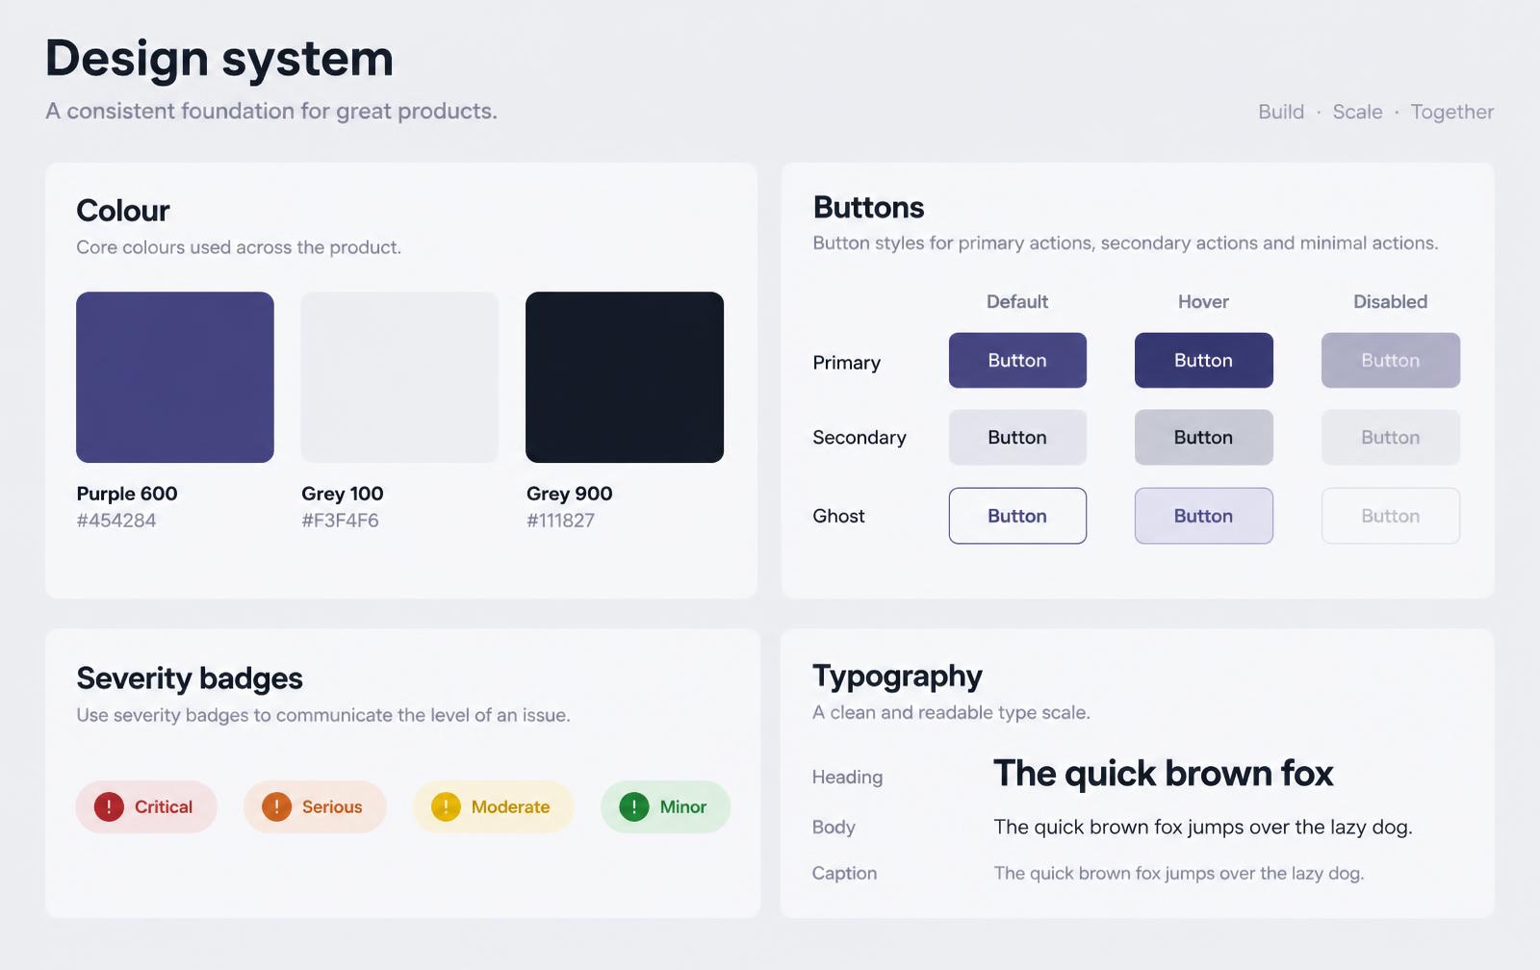The height and width of the screenshot is (970, 1540).
Task: Click the Ghost row label
Action: (x=838, y=516)
